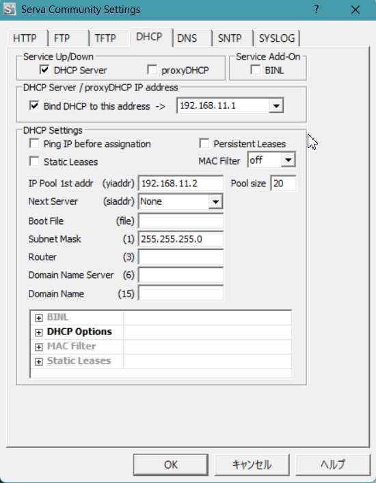376x483 pixels.
Task: Open the Next Server dropdown
Action: [215, 201]
